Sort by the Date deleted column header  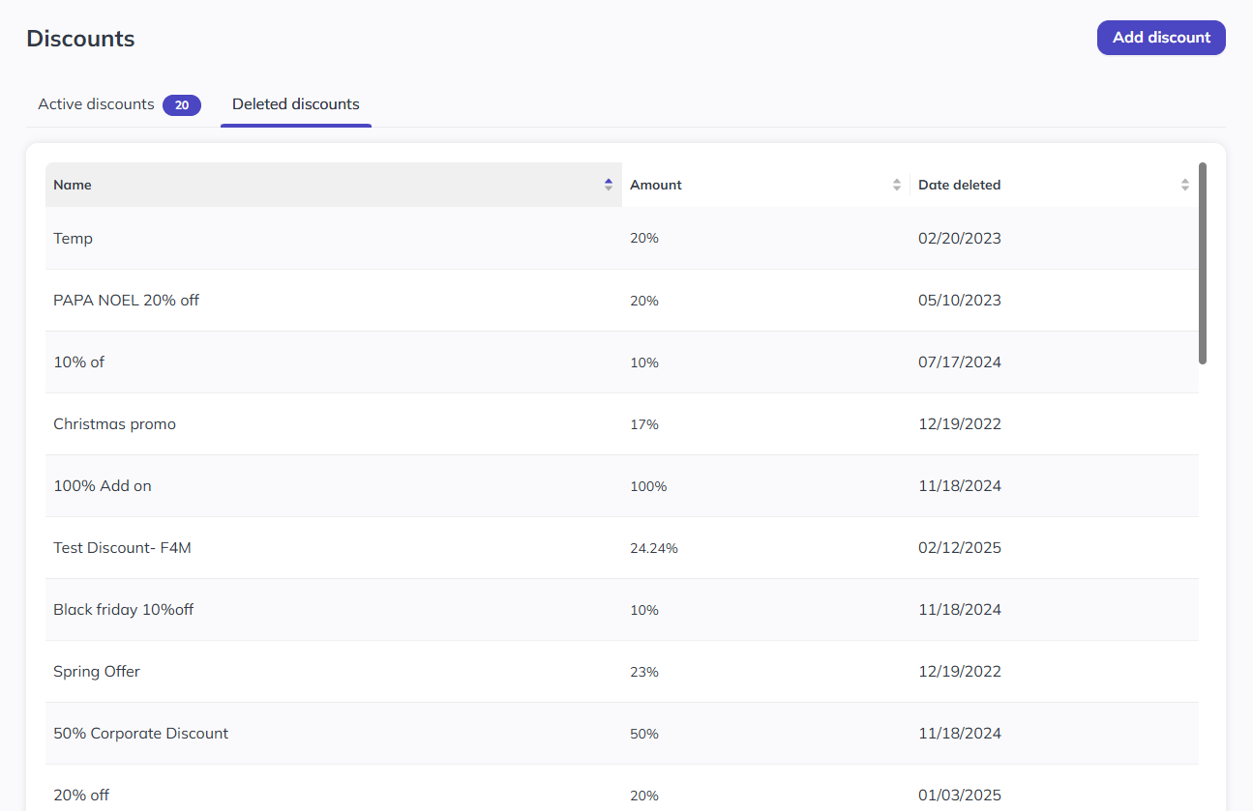pos(1054,185)
